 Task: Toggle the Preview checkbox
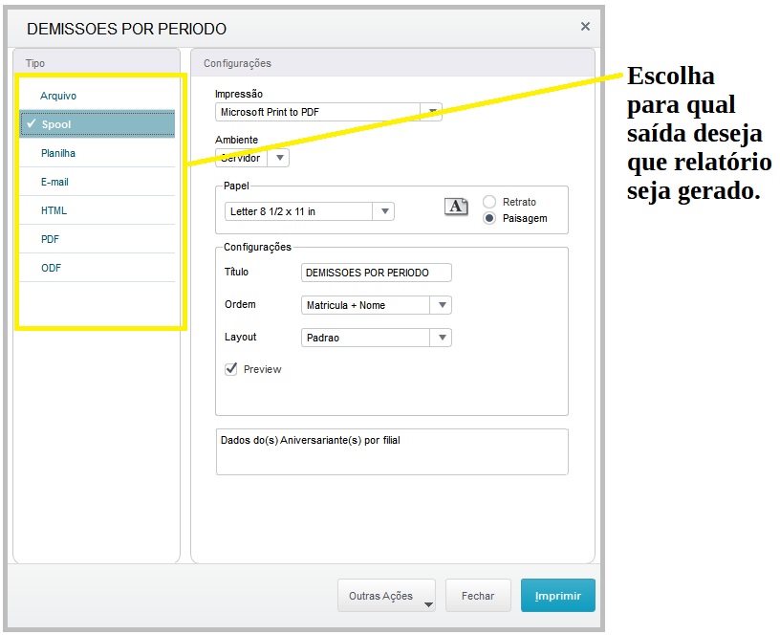231,369
